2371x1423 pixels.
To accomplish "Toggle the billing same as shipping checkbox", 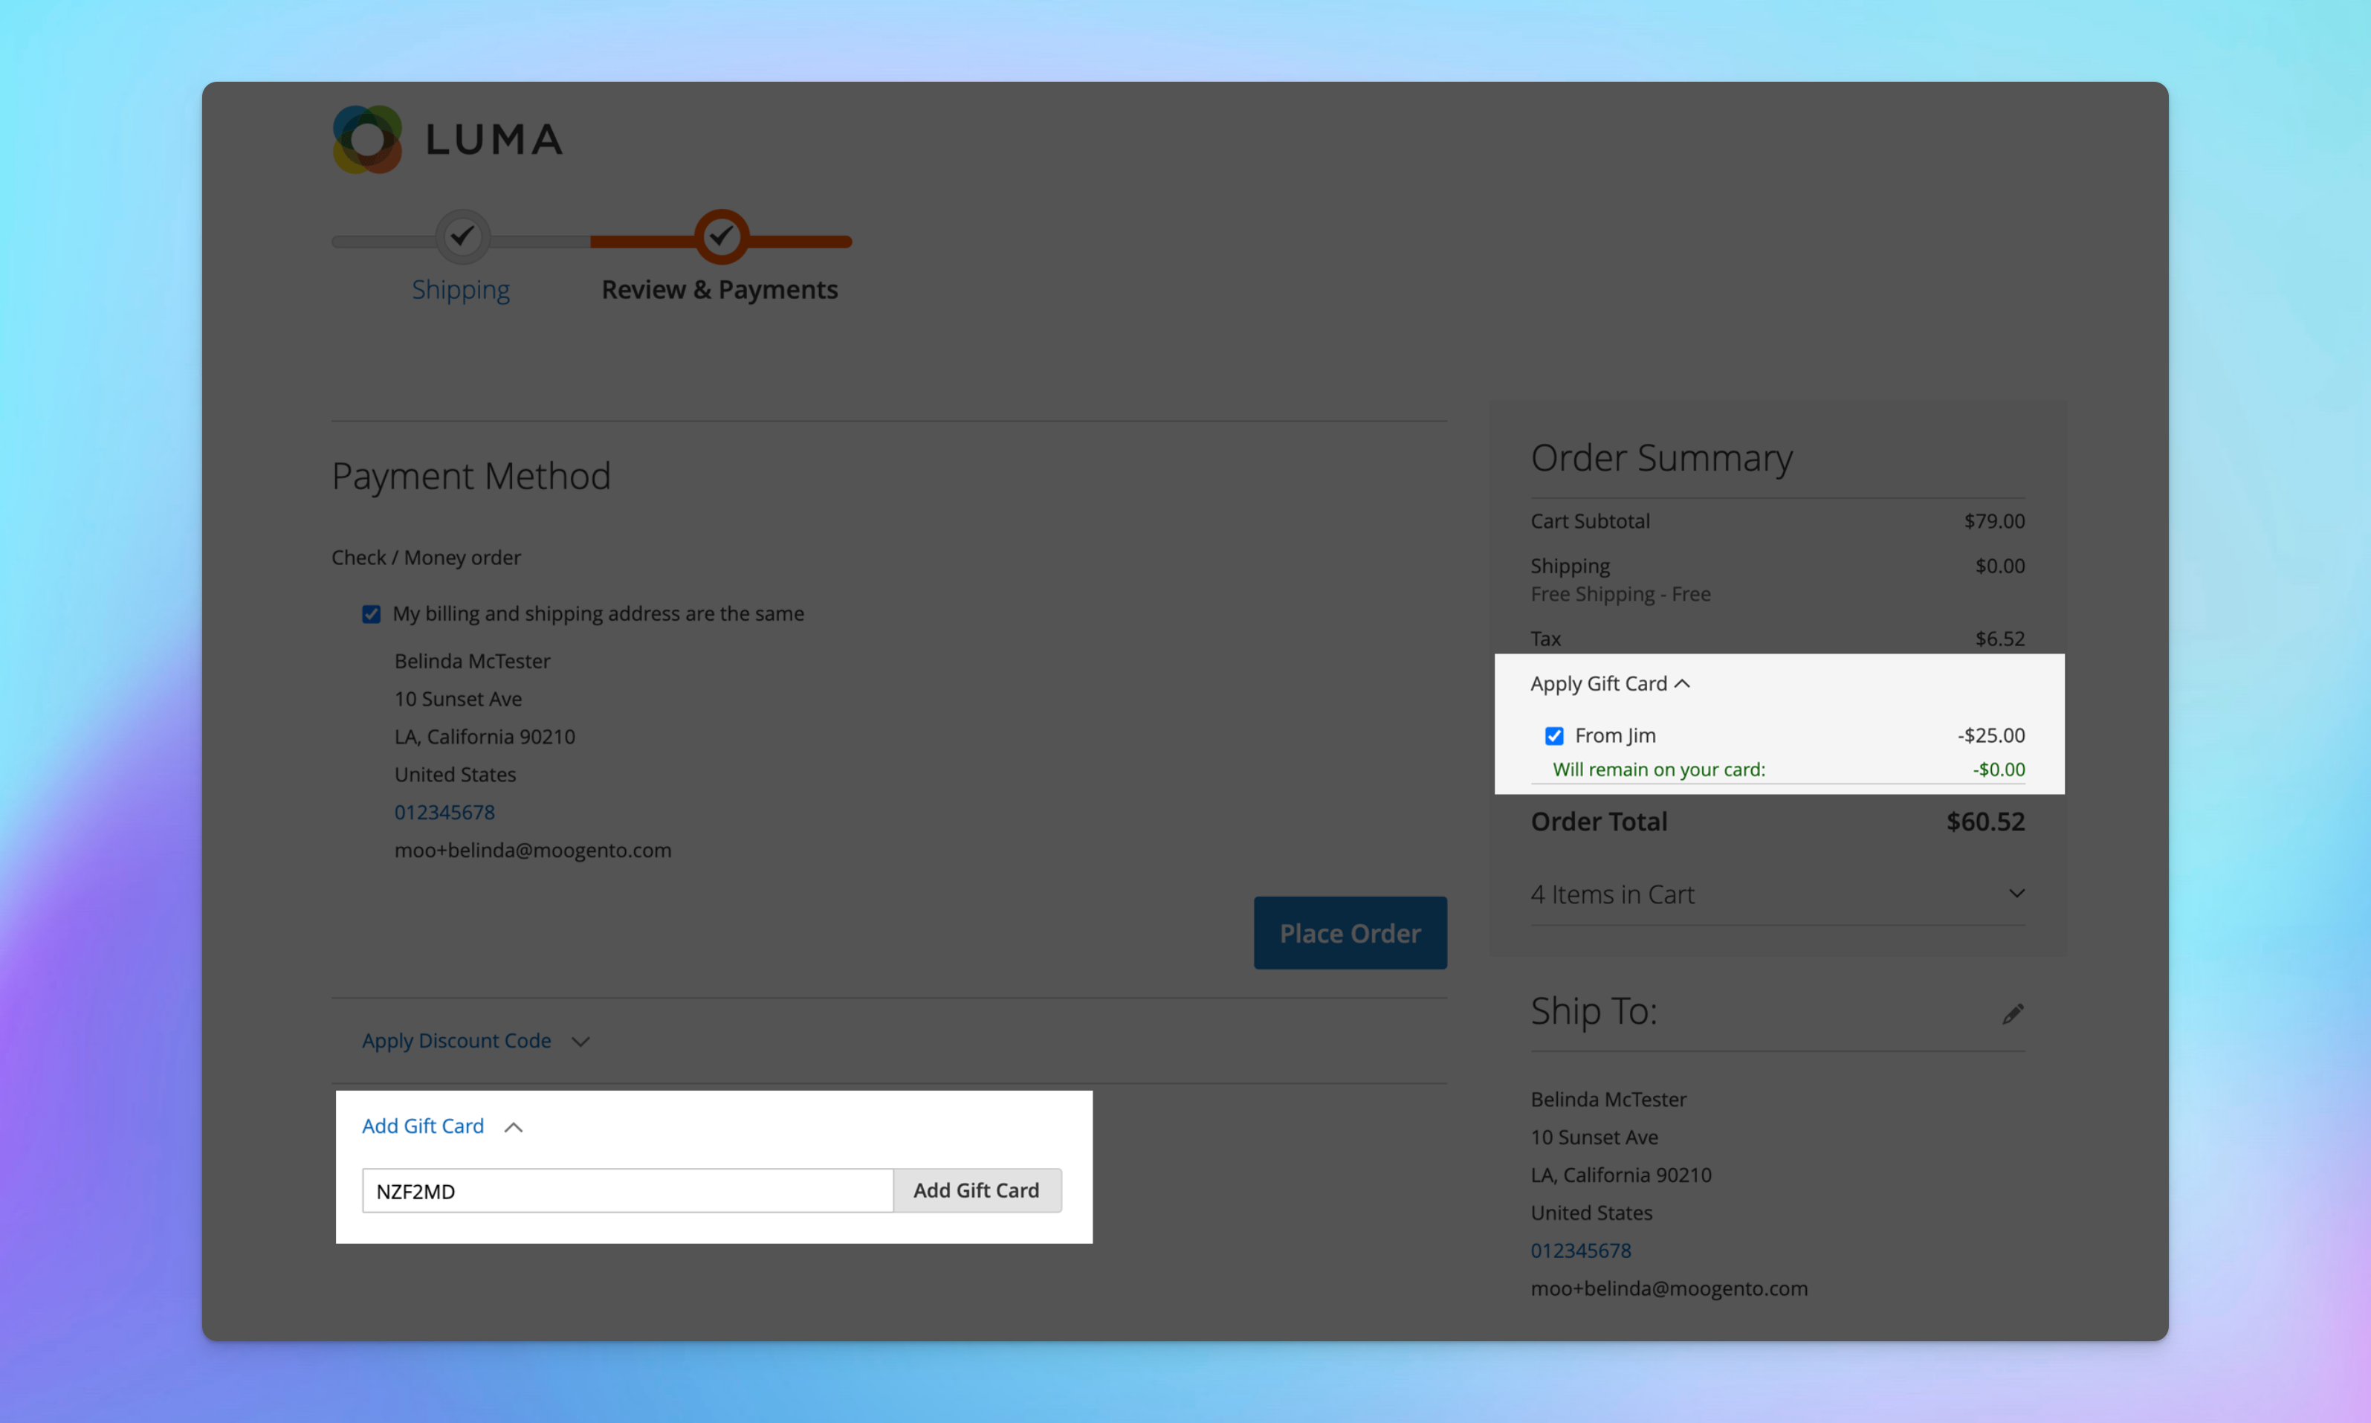I will click(369, 613).
